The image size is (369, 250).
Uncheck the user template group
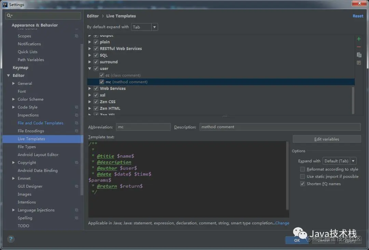click(x=96, y=68)
